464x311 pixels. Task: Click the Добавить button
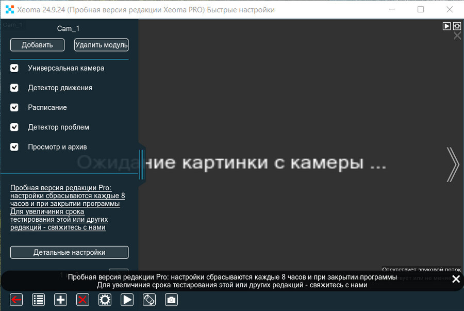coord(37,45)
